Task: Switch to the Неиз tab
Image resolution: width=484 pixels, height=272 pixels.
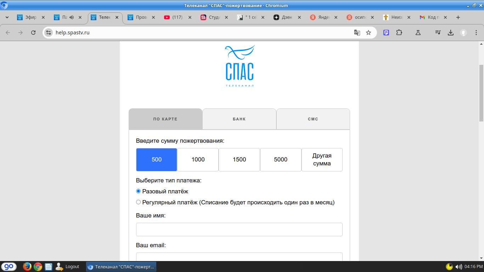Action: coord(396,17)
